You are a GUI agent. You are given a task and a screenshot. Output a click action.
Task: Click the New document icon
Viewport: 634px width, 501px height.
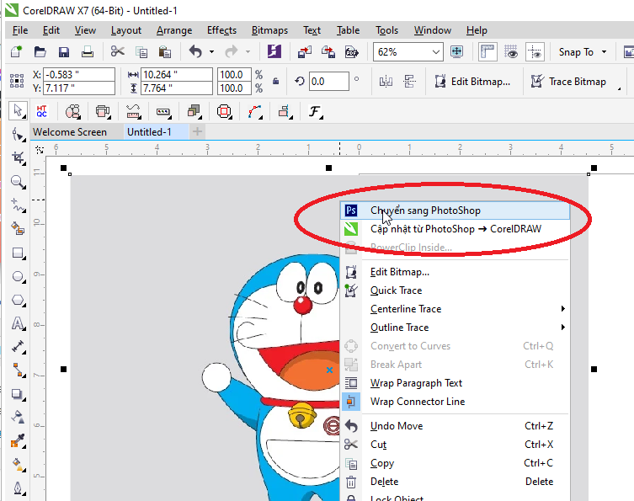coord(17,51)
